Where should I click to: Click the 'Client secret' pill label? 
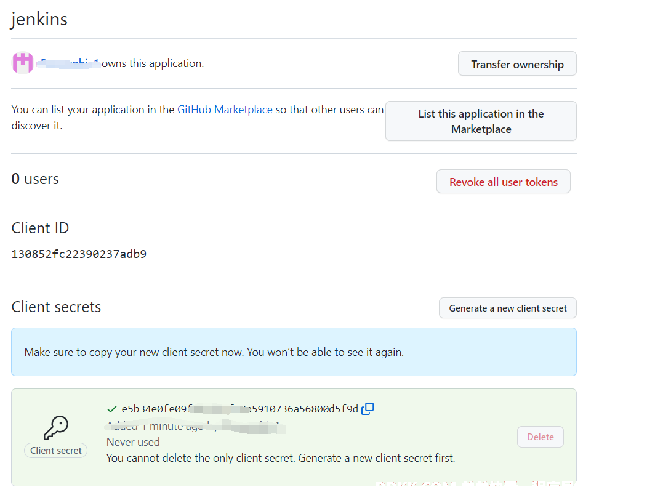point(55,451)
